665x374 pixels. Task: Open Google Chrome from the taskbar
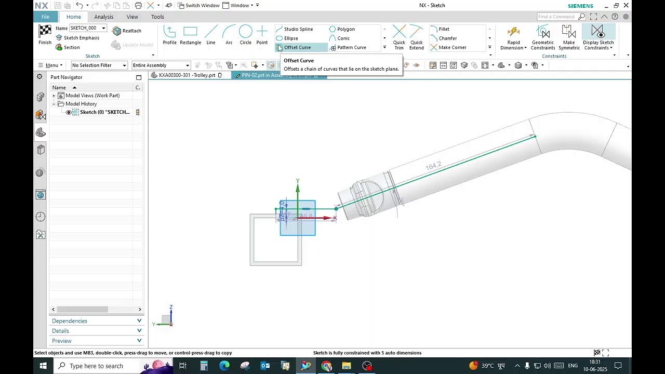click(x=326, y=366)
